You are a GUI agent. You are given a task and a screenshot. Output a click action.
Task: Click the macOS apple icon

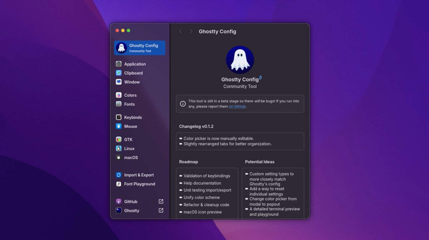point(119,157)
